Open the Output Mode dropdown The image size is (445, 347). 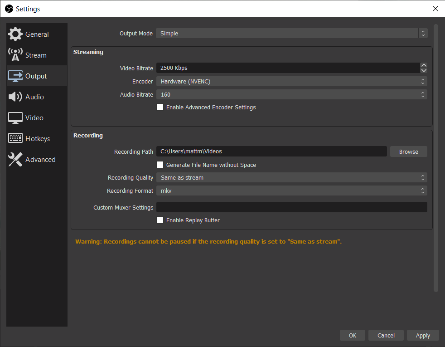291,34
